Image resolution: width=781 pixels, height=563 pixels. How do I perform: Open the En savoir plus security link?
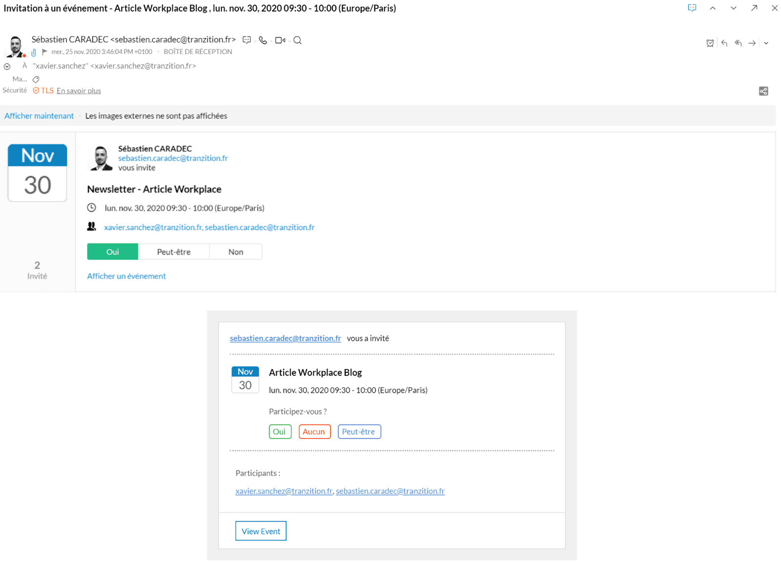[79, 90]
